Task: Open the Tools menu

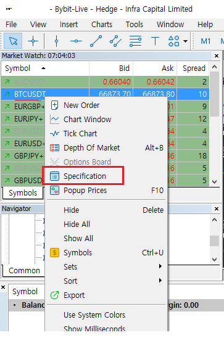Action: click(x=135, y=24)
